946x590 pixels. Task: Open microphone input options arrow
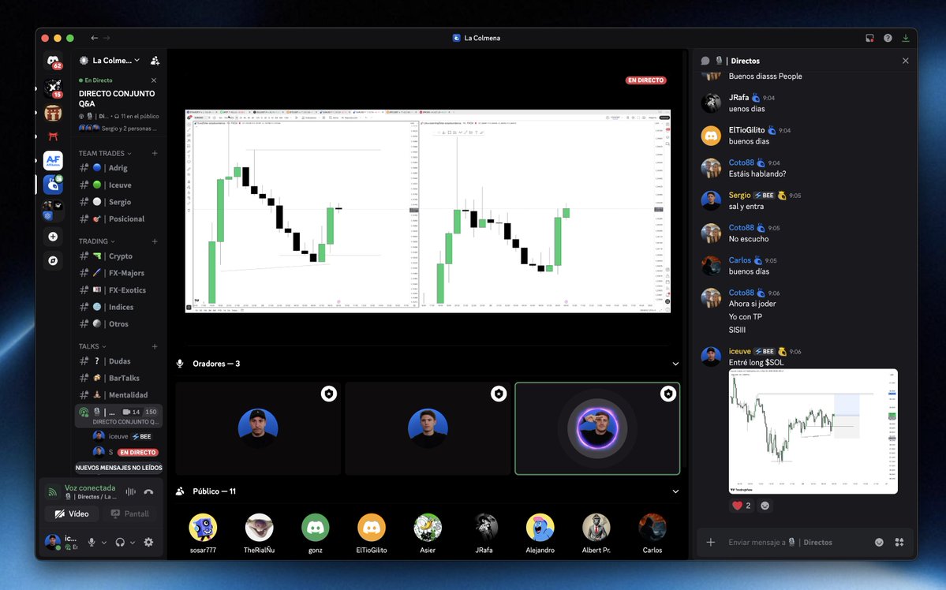pyautogui.click(x=104, y=543)
